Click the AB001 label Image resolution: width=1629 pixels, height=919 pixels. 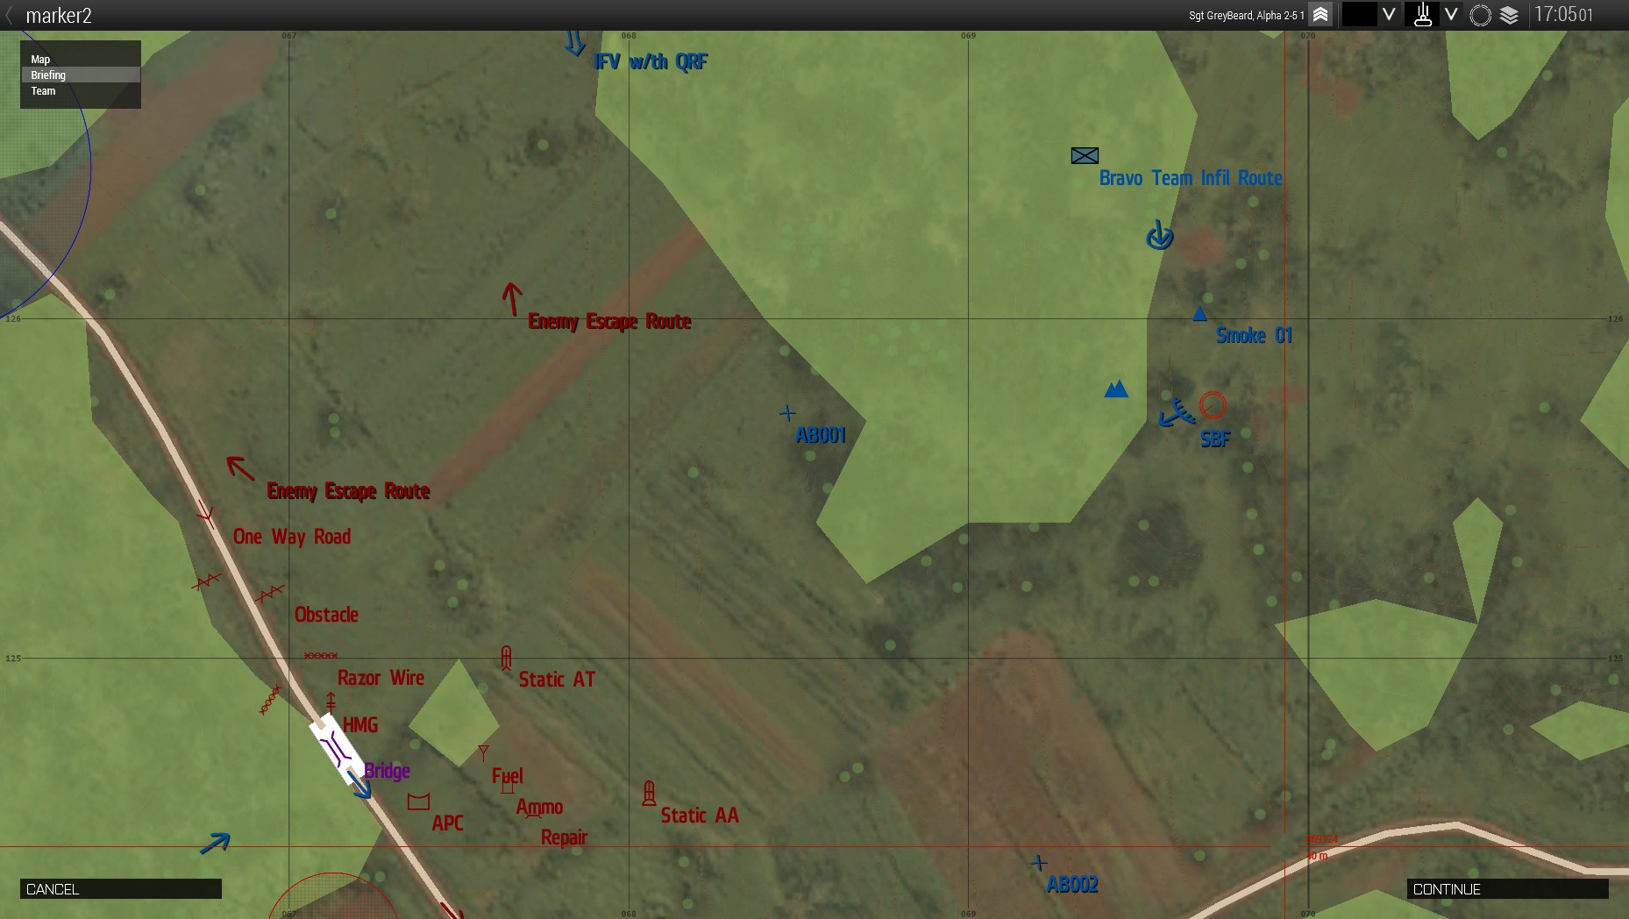coord(821,435)
